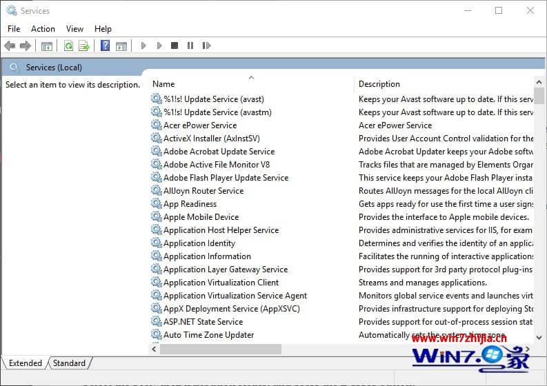Click 'Provides the interface to Apple mobile devices.'
547x386 pixels.
pyautogui.click(x=444, y=217)
